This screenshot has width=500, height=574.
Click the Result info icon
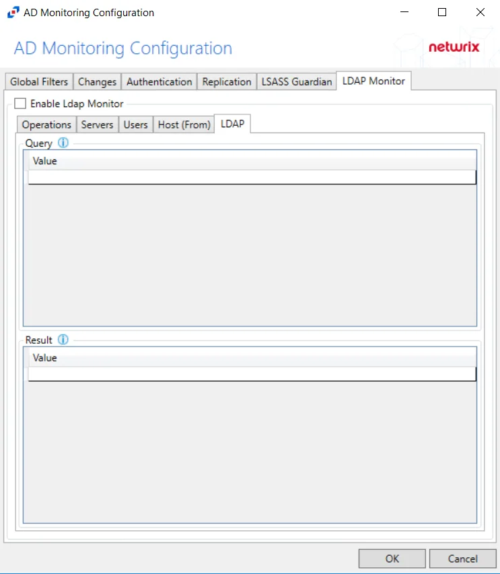pyautogui.click(x=63, y=340)
